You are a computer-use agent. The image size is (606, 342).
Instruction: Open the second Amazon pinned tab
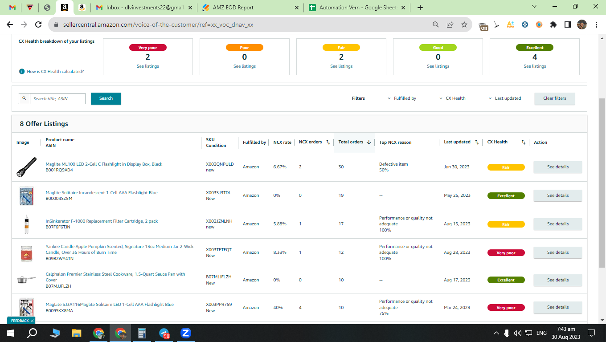tap(82, 8)
